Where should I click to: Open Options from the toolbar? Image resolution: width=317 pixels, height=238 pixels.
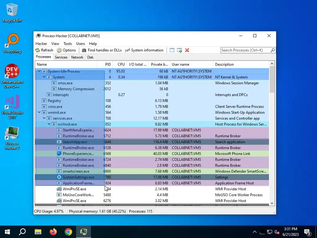pyautogui.click(x=66, y=50)
